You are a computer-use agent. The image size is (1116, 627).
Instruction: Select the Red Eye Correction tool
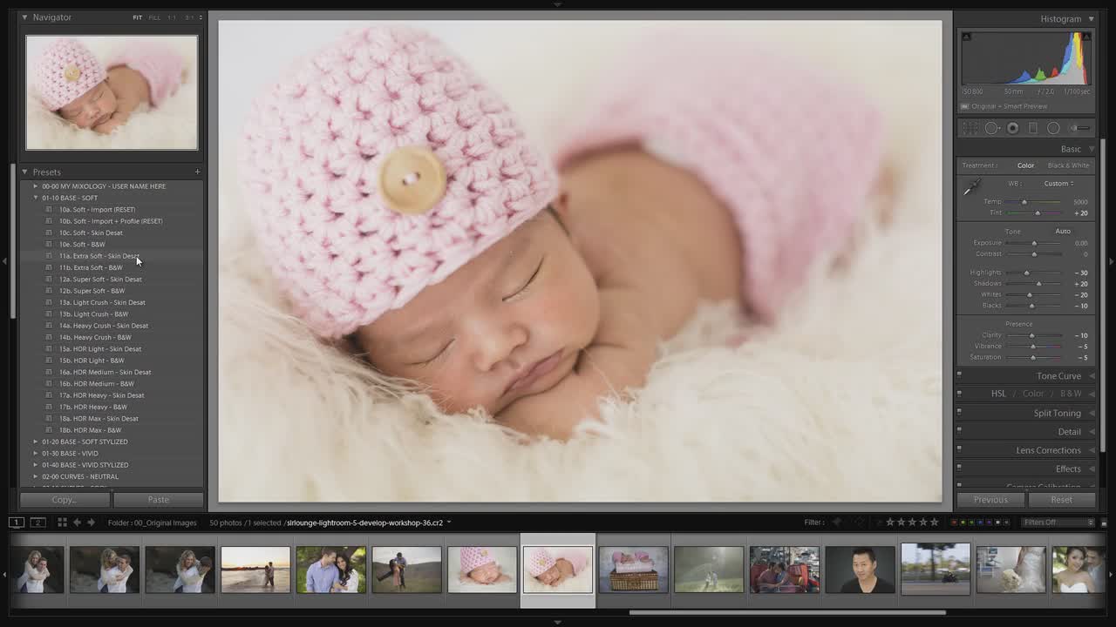(x=1012, y=128)
